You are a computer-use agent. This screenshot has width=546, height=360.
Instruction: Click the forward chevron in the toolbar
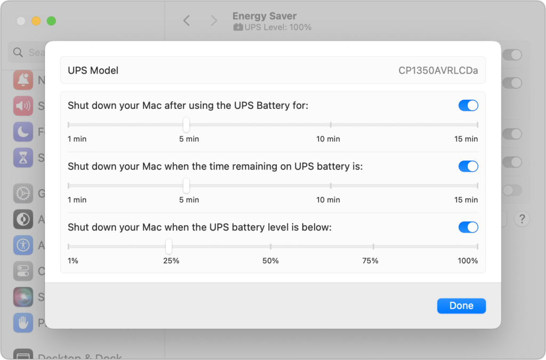[x=214, y=20]
